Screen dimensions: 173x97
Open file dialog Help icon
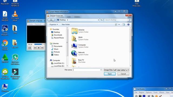click(128, 25)
